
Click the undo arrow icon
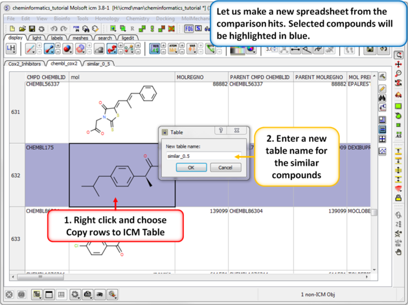click(54, 28)
